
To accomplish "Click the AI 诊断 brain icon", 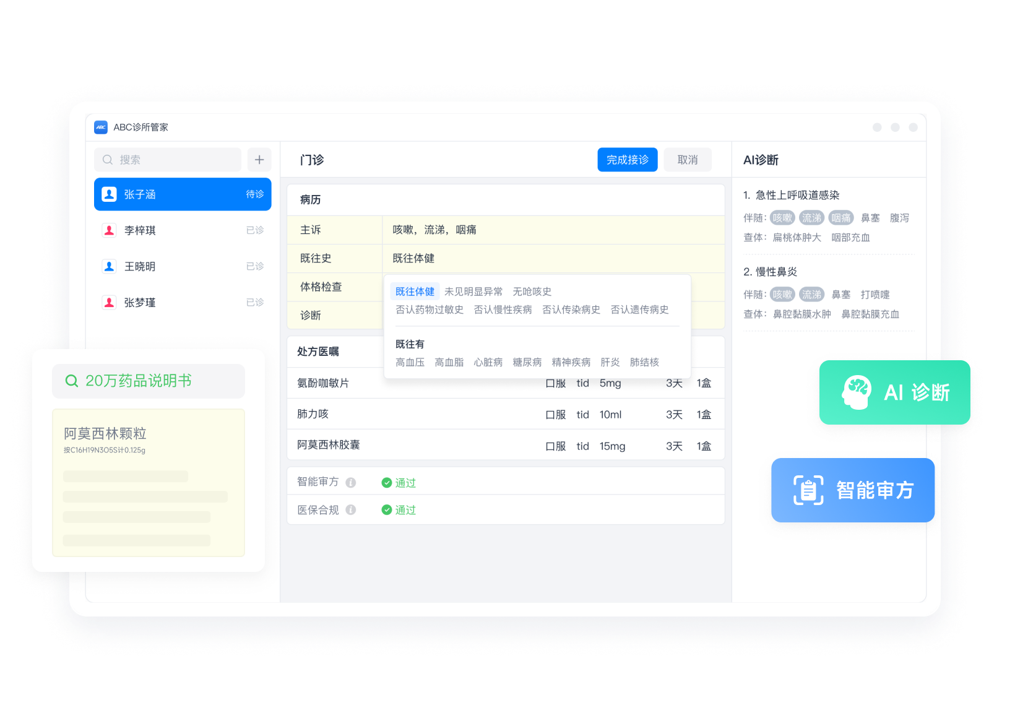I will click(x=857, y=392).
